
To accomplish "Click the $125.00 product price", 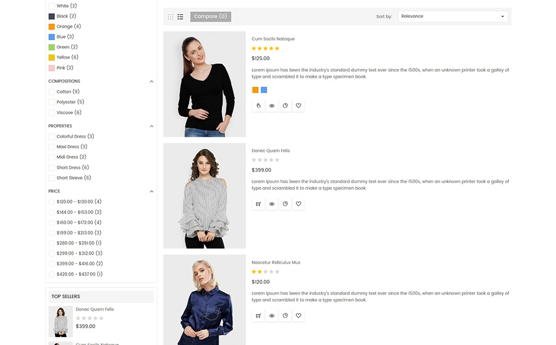I will [x=260, y=59].
